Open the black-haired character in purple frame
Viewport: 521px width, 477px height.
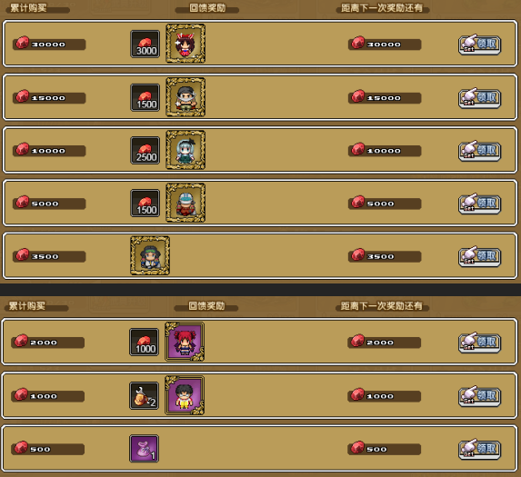[x=185, y=395]
